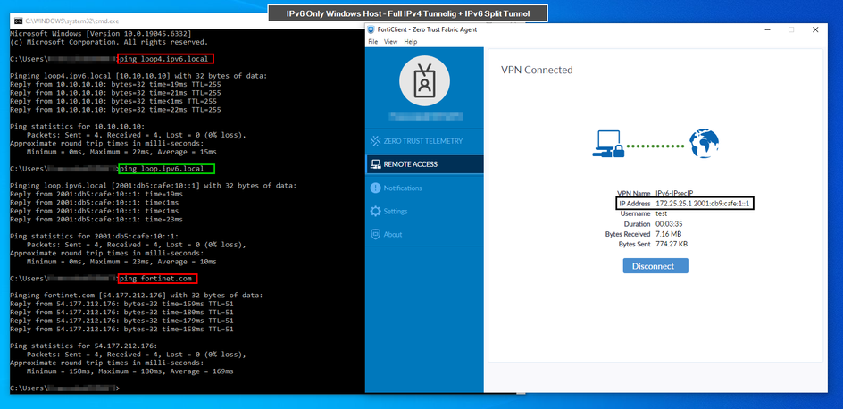
Task: Select Zero Trust Telemetry in sidebar
Action: [424, 141]
